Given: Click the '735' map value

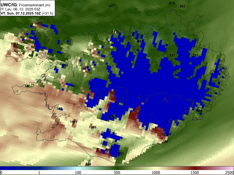Looking at the screenshot, I should (213, 72).
